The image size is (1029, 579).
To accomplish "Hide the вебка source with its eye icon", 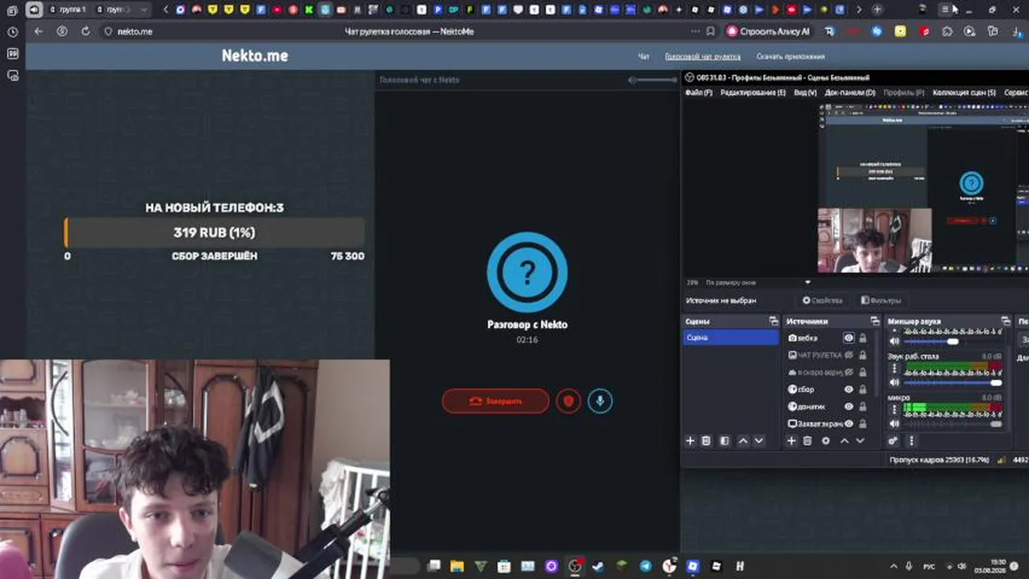I will pyautogui.click(x=849, y=339).
